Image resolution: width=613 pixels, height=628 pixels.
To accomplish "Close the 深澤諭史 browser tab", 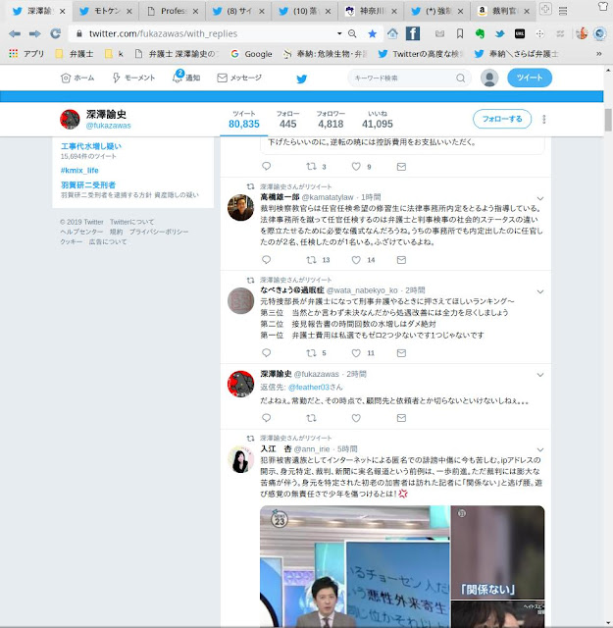I will (x=63, y=12).
